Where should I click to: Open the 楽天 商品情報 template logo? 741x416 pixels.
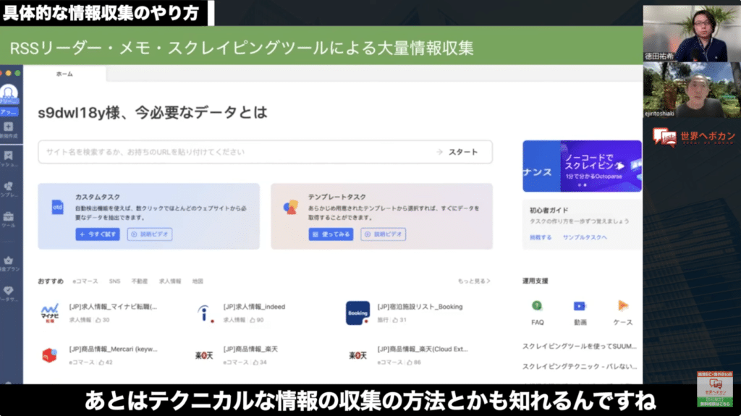point(204,355)
